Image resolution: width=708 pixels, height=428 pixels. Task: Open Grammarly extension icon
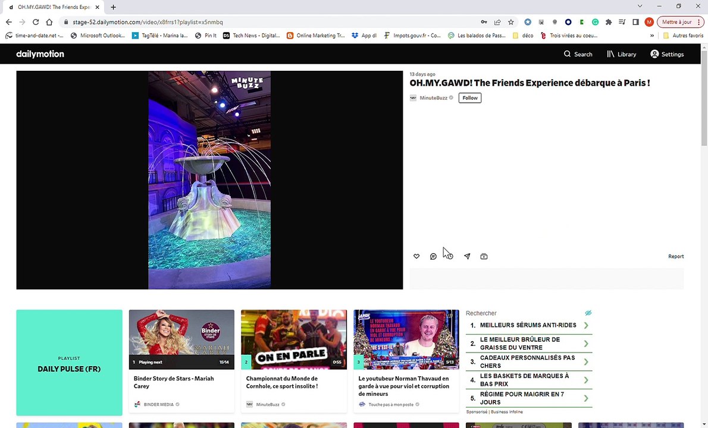point(595,22)
